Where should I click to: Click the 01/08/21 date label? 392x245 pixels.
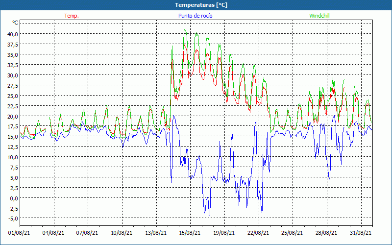(19, 233)
